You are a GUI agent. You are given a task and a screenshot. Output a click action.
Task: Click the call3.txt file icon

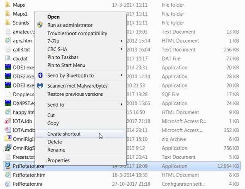point(8,49)
